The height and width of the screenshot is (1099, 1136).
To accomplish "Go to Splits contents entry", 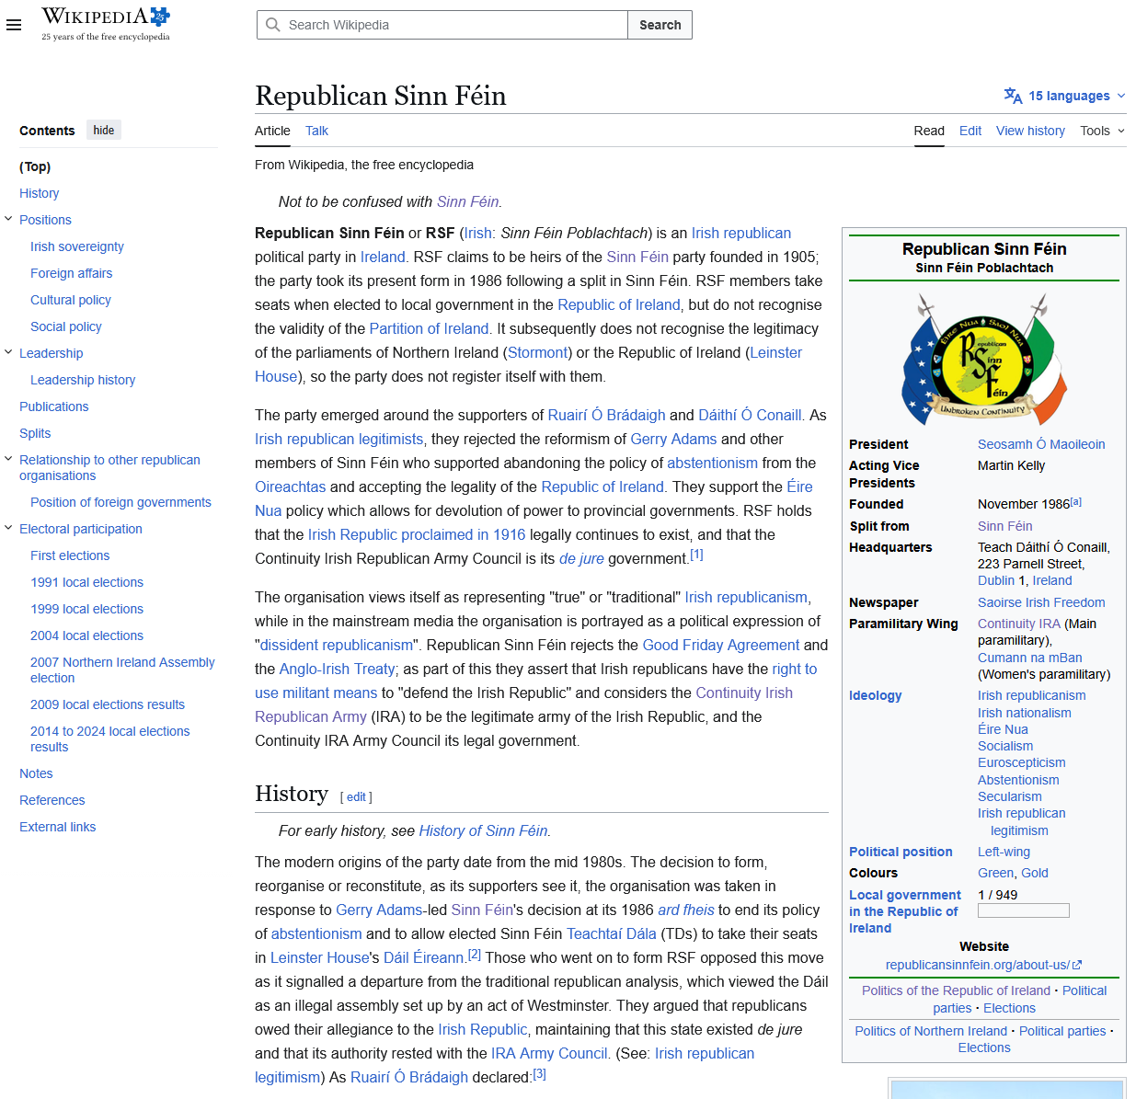I will click(35, 433).
